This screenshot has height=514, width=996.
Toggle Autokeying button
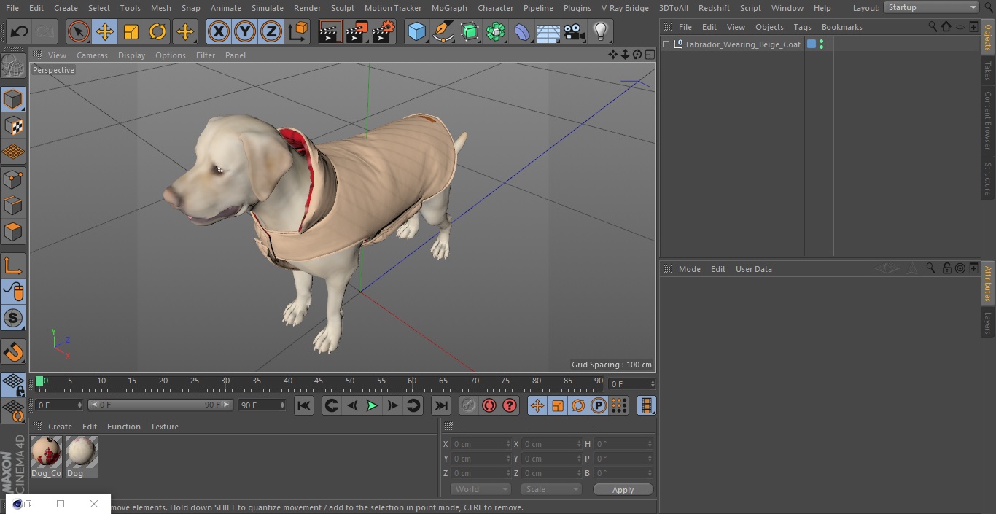(489, 405)
